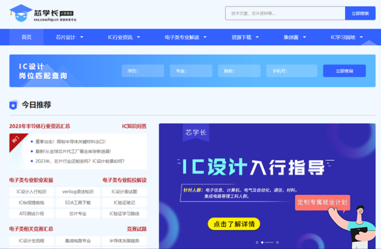Image resolution: width=381 pixels, height=249 pixels.
Task: Open the IC知识问答 link
Action: pos(134,126)
